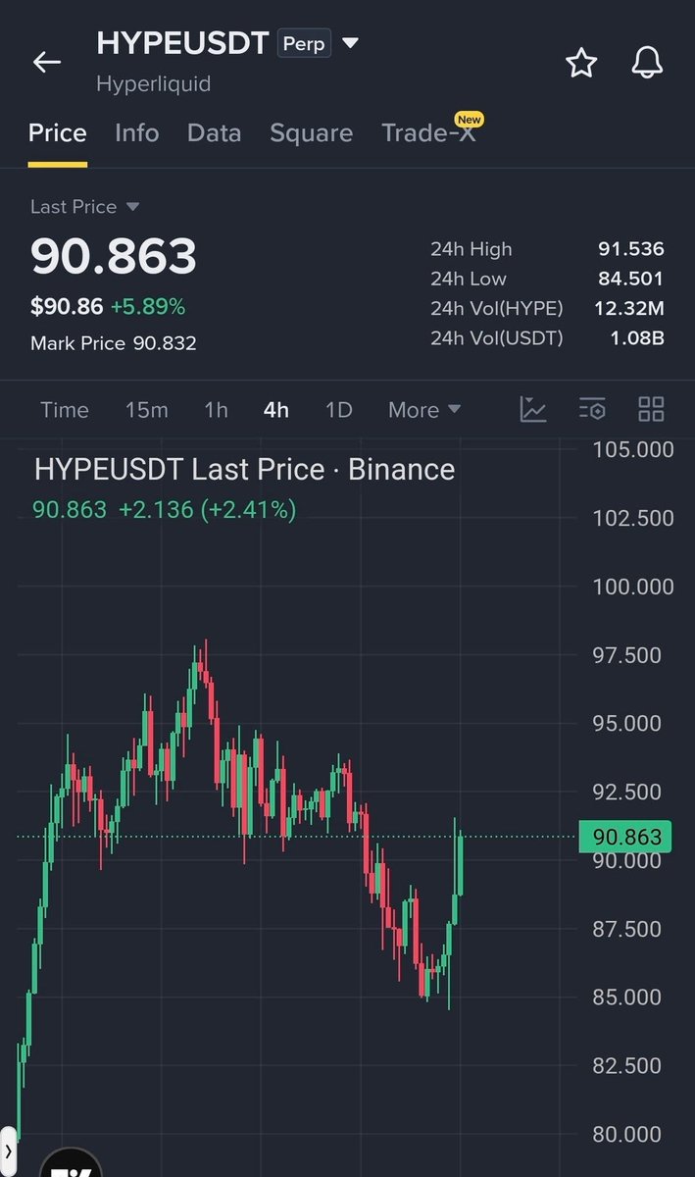Open chart indicators line-graph icon
The image size is (695, 1177).
tap(533, 409)
